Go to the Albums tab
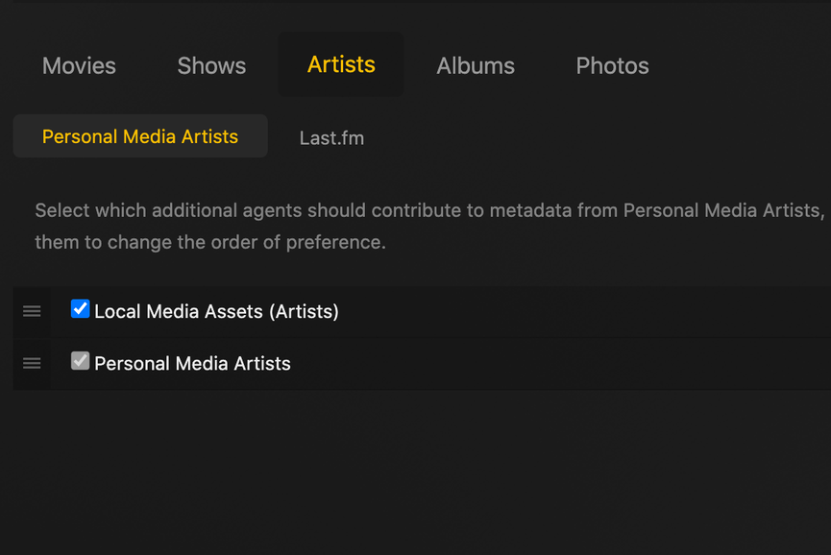The image size is (831, 555). [x=476, y=65]
